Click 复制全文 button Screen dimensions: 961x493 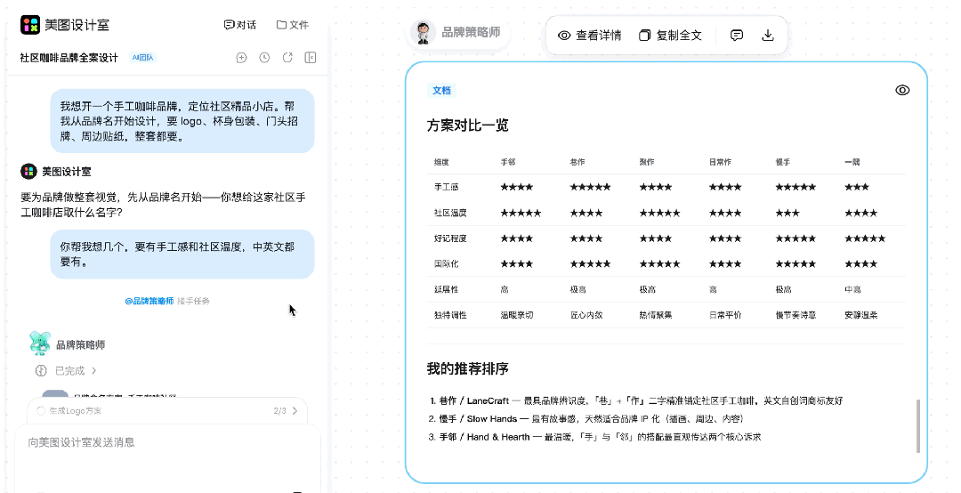pos(670,36)
